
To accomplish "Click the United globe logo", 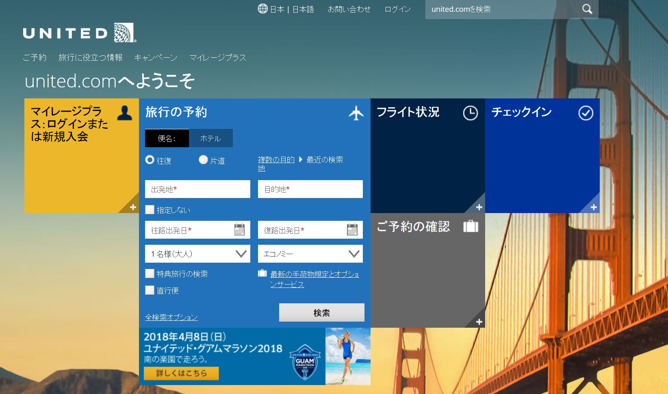I will (x=124, y=33).
